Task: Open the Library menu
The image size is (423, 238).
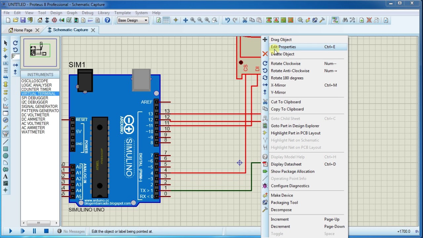Action: 104,13
